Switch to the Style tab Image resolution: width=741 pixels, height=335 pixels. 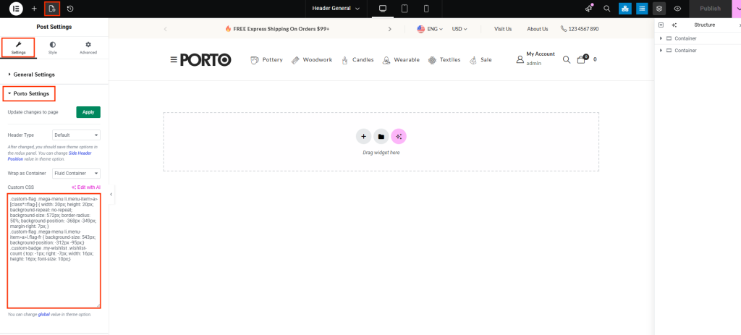(x=53, y=48)
